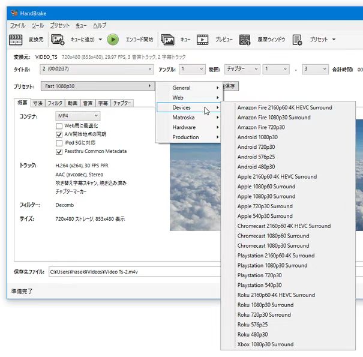Choose Roku 576p25 preset

[x=288, y=325]
